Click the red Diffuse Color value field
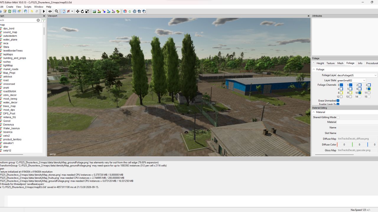The image size is (378, 212). (x=344, y=145)
